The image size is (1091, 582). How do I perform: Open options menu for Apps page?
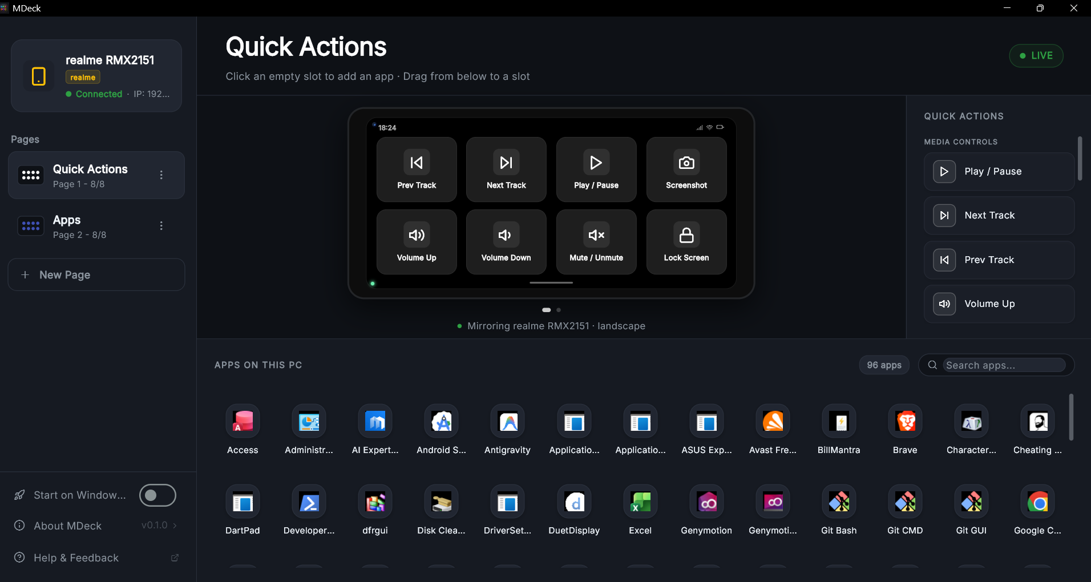(x=161, y=226)
